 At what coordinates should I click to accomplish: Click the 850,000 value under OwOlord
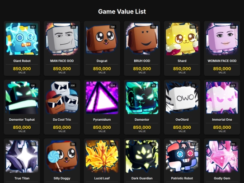click(x=182, y=127)
